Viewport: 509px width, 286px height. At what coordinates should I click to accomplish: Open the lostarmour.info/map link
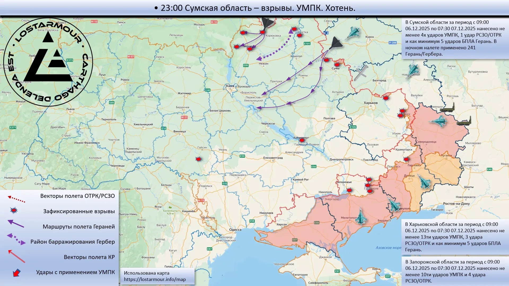[x=155, y=279]
